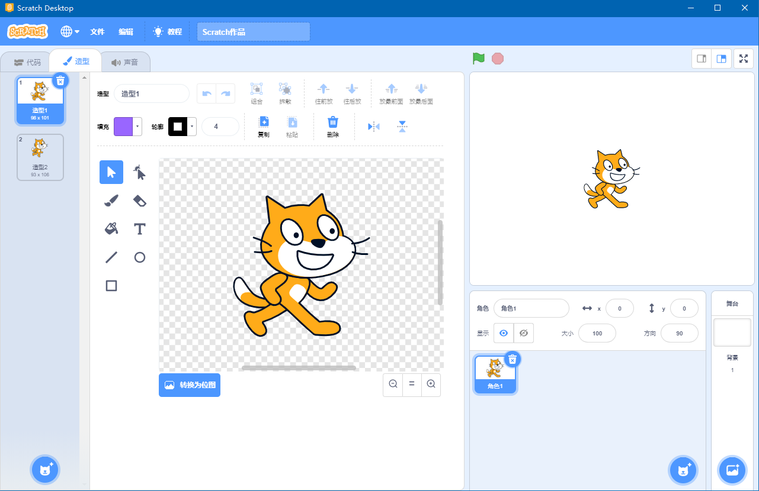Show the sprite with the eye toggle

(503, 332)
